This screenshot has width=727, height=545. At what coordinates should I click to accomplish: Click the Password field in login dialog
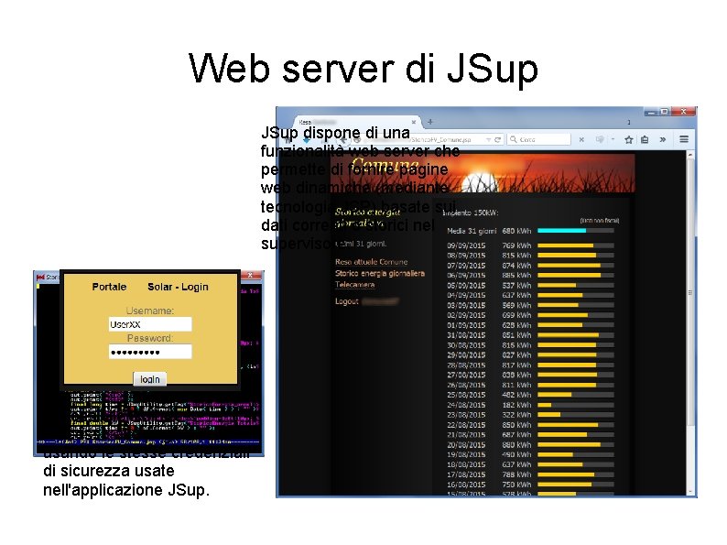150,352
